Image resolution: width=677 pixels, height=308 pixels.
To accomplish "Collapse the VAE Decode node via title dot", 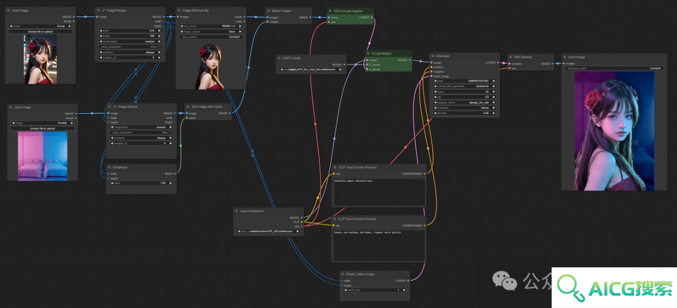I will [511, 57].
